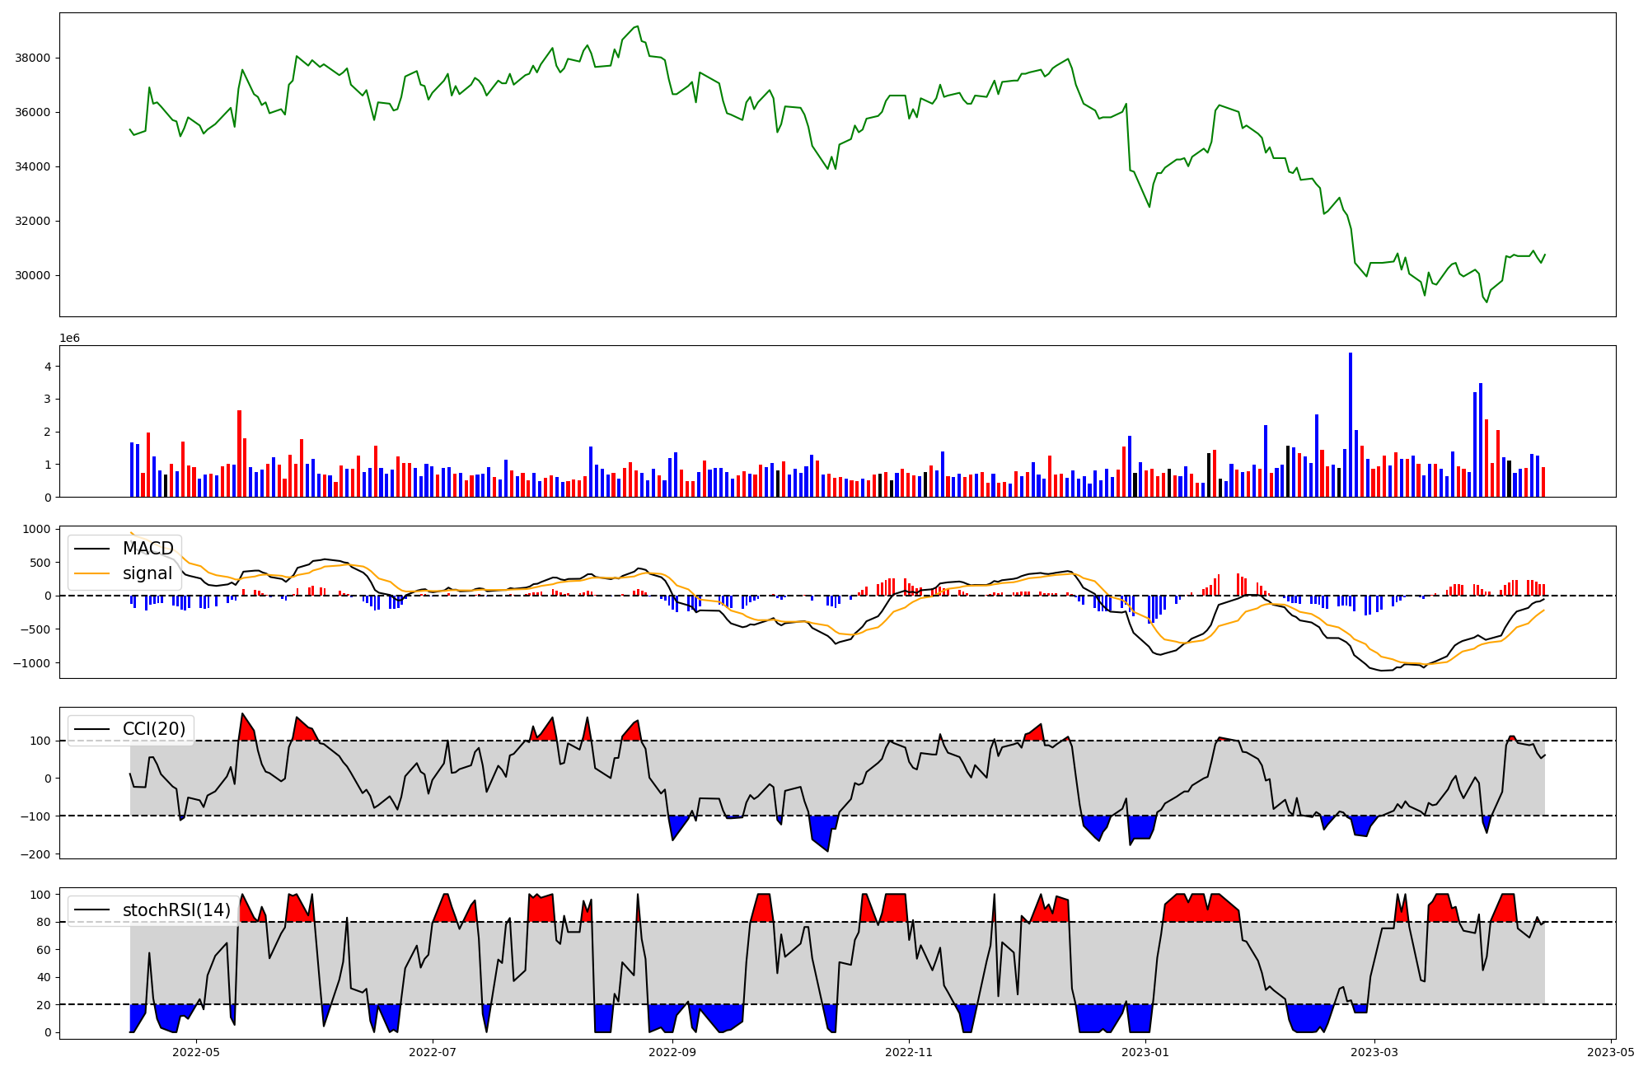Click the 2022-11 date tick label
The height and width of the screenshot is (1071, 1648).
click(909, 1052)
